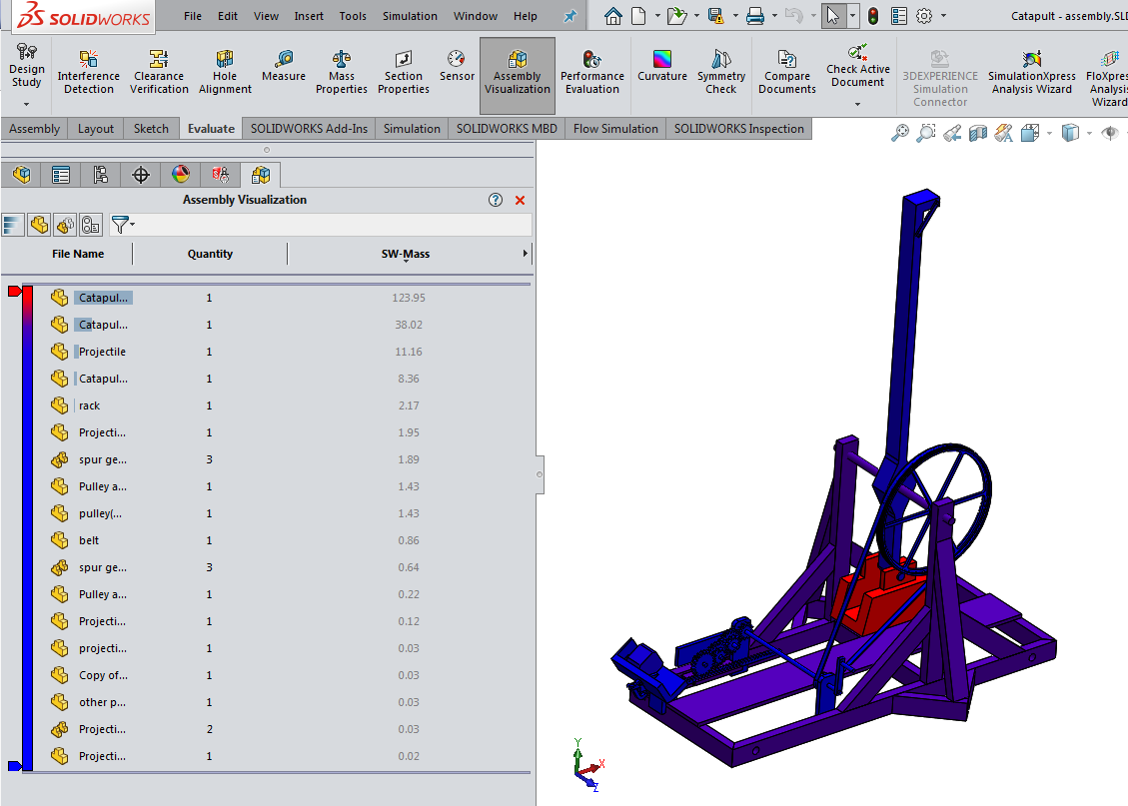Viewport: 1128px width, 806px height.
Task: Expand the column options arrow
Action: coord(526,253)
